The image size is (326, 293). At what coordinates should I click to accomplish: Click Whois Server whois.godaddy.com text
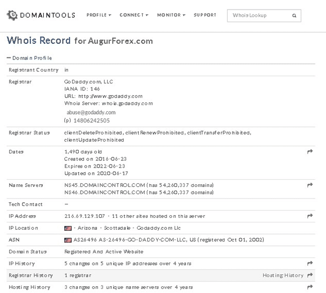[x=109, y=103]
